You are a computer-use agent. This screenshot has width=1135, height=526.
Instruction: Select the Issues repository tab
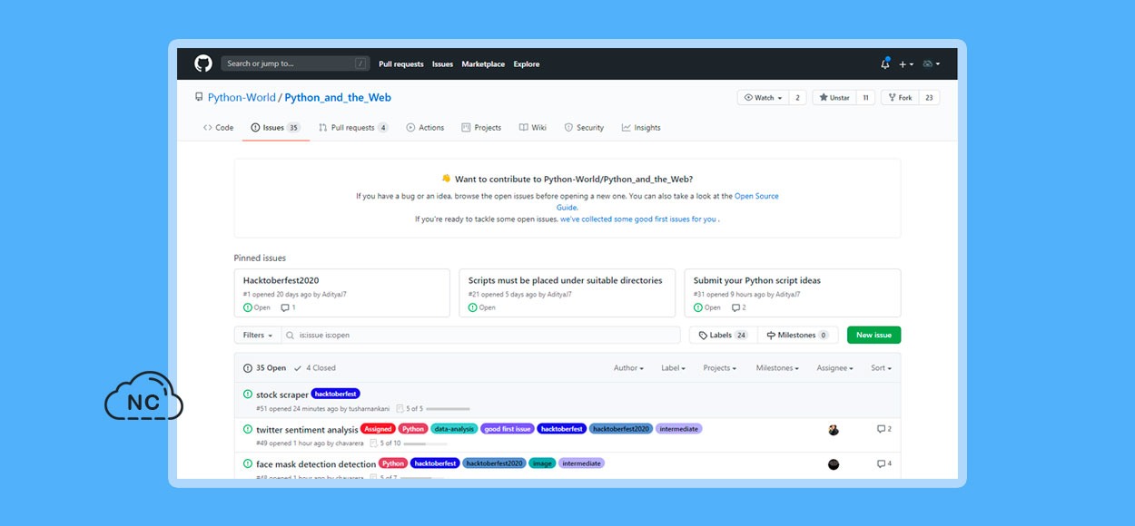pyautogui.click(x=276, y=128)
